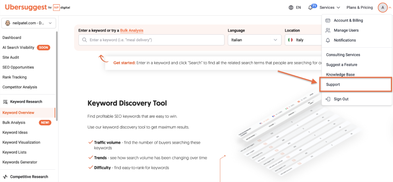This screenshot has height=182, width=393.
Task: Open the EN language selector
Action: click(295, 8)
